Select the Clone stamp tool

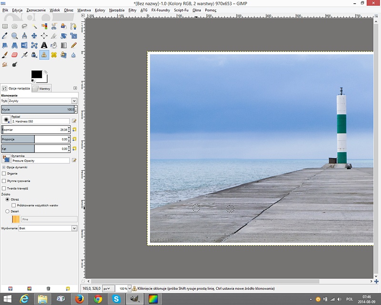44,55
